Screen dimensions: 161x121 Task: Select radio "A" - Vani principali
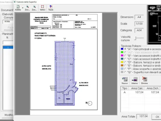[125, 49]
